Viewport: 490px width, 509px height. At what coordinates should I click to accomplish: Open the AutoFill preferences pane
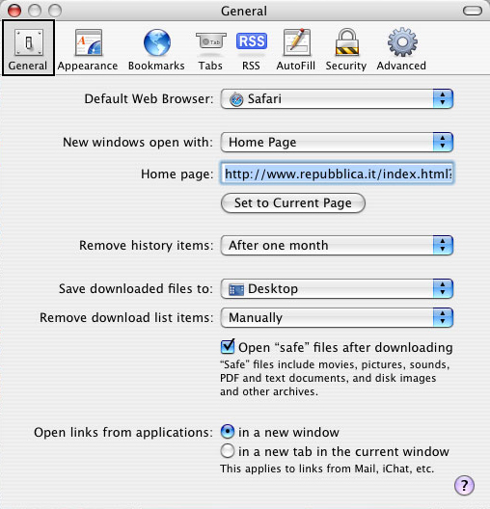[x=296, y=49]
